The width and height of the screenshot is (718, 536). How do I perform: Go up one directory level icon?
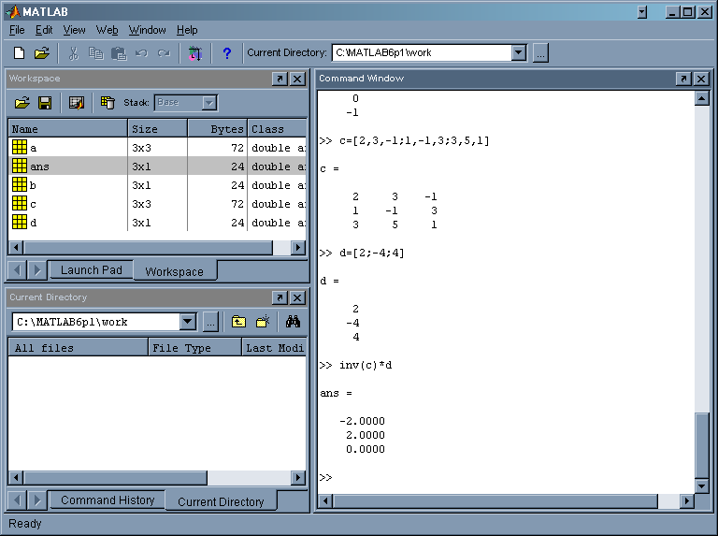coord(238,322)
